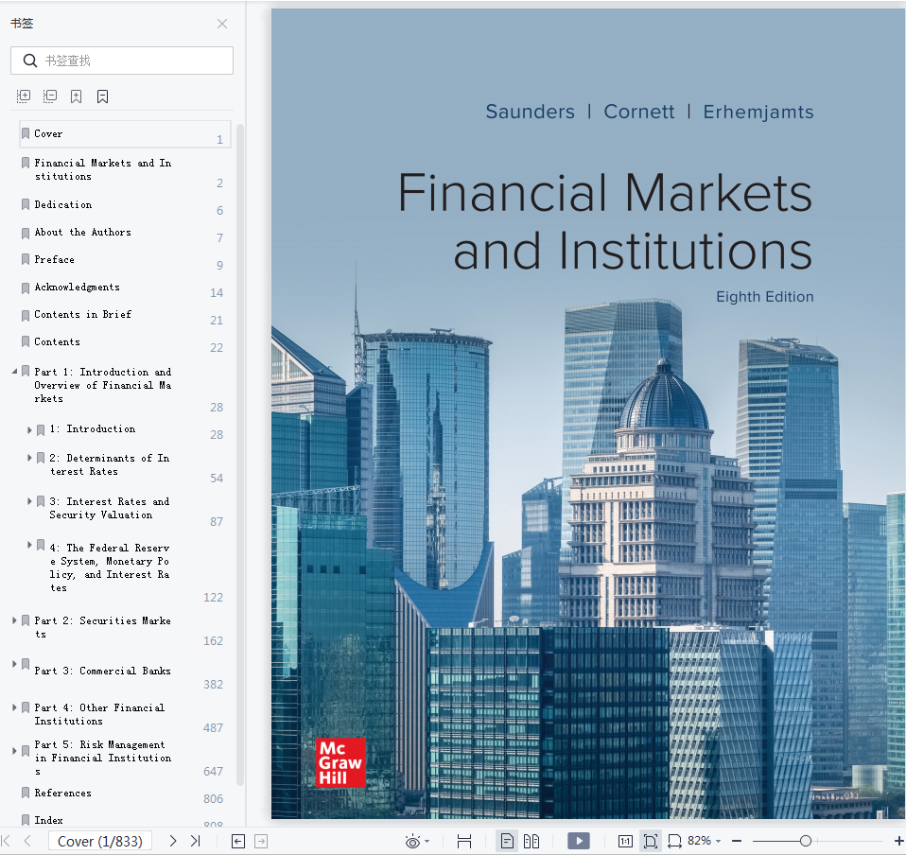The width and height of the screenshot is (906, 855).
Task: Zoom in with plus button
Action: [898, 841]
